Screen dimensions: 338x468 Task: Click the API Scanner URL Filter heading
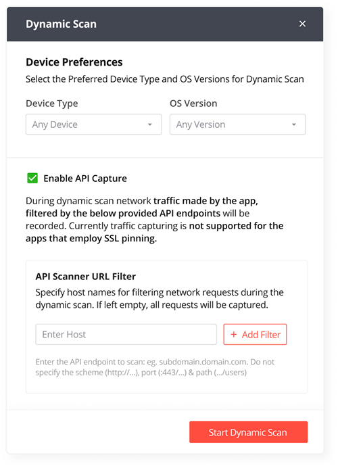(86, 277)
